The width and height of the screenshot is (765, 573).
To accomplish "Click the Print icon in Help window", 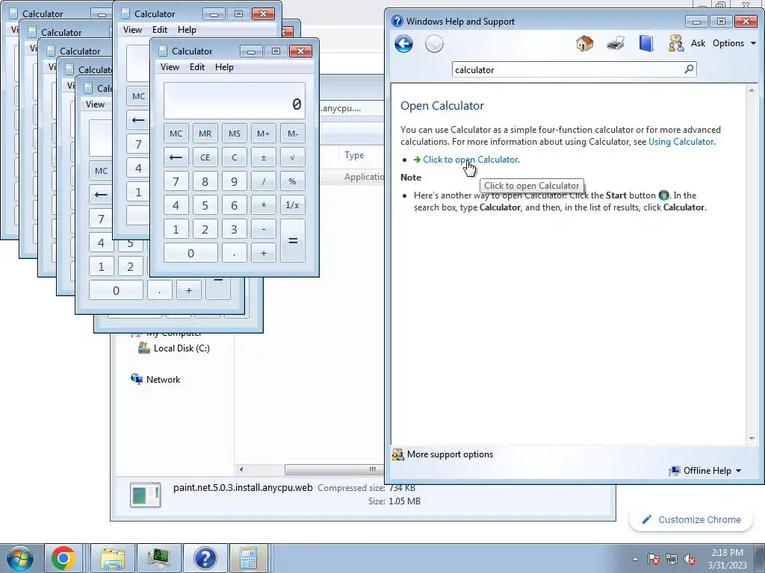I will [616, 43].
